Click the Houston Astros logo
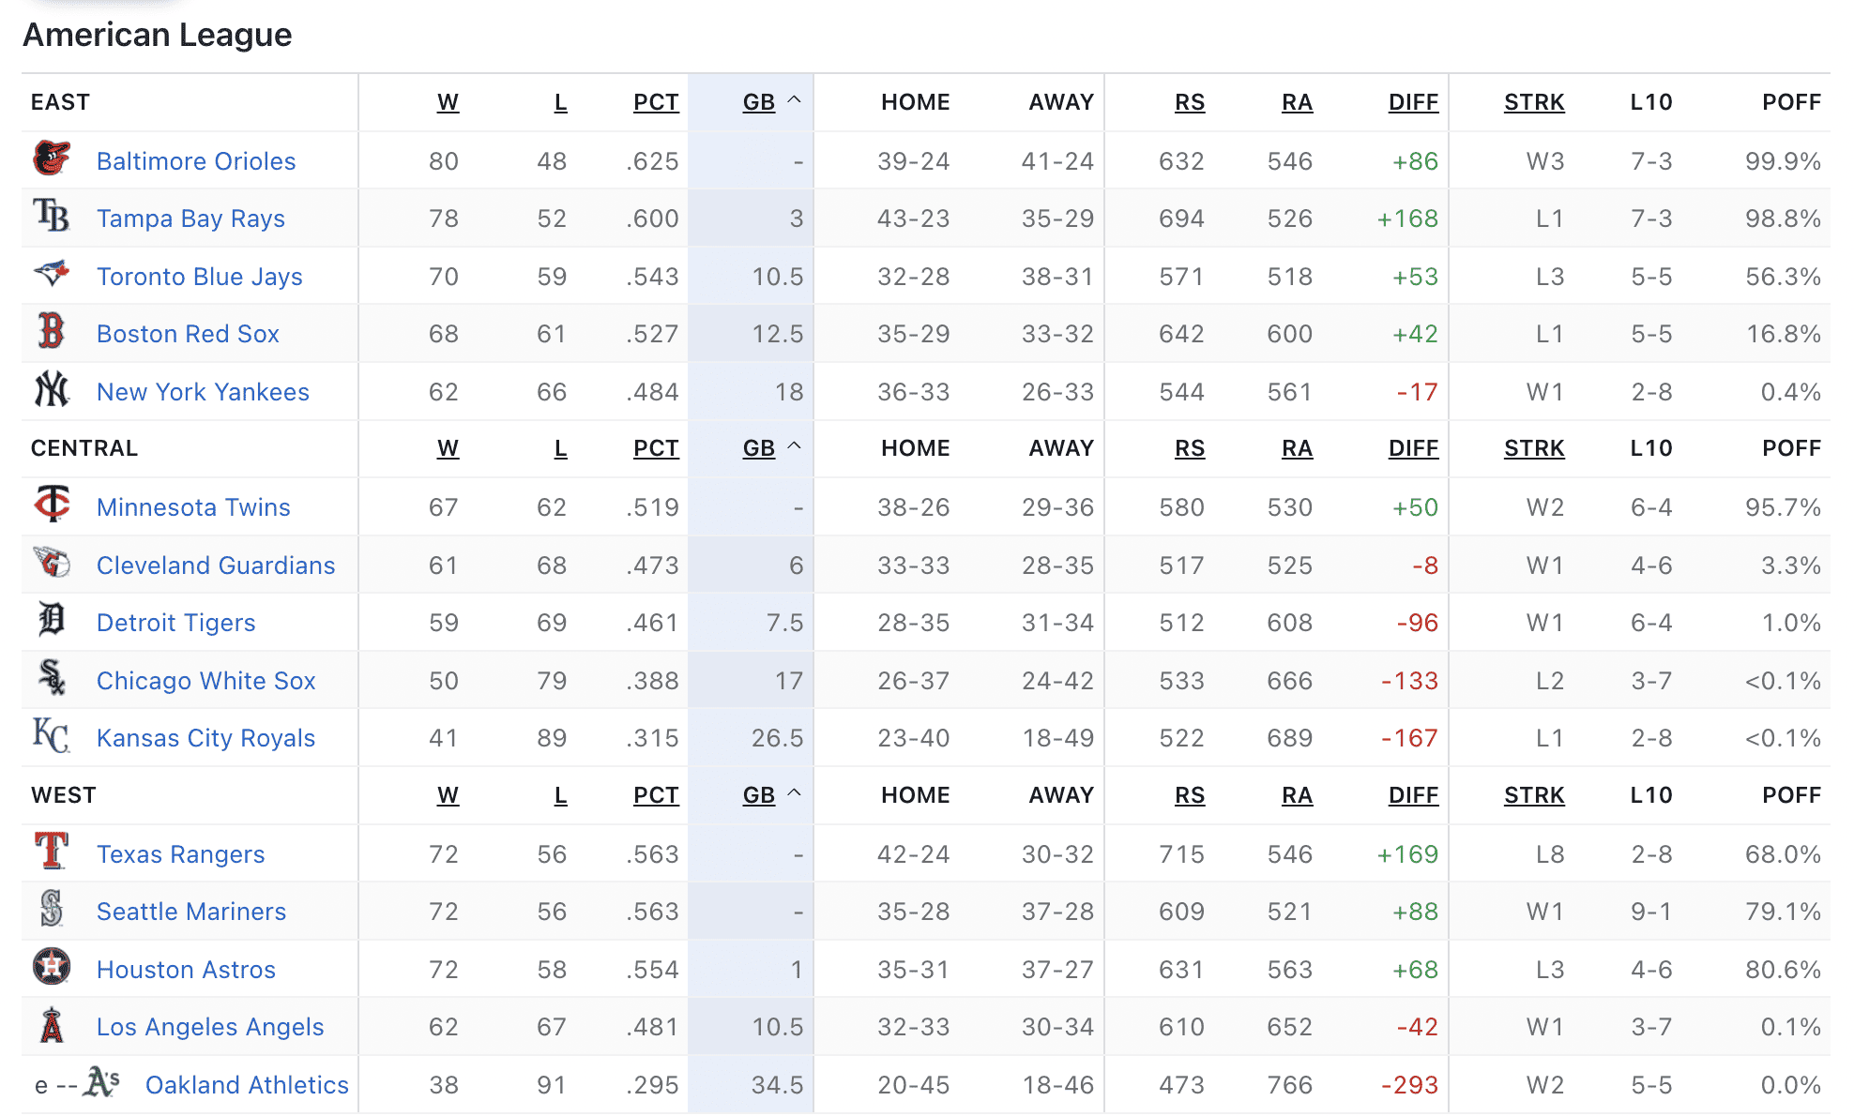Image resolution: width=1854 pixels, height=1116 pixels. [x=52, y=967]
